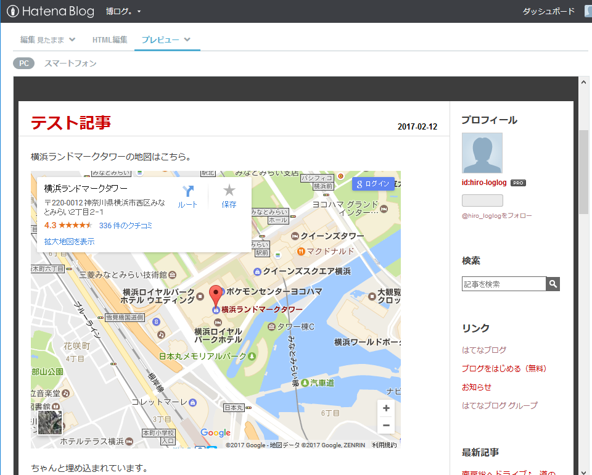Select the プレビュー tab
The image size is (592, 475).
(x=160, y=39)
